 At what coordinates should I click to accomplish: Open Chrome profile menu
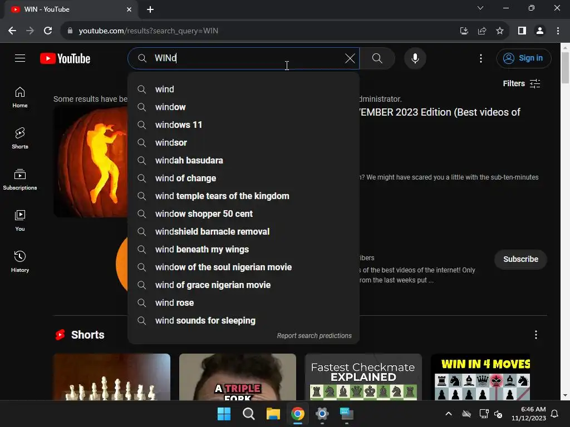click(x=540, y=31)
